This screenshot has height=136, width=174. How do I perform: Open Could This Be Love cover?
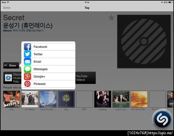tap(48, 99)
